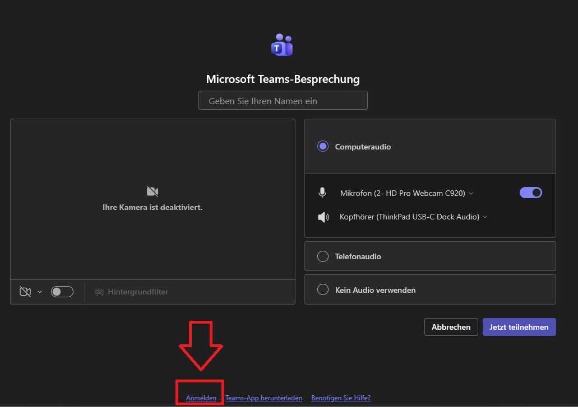The height and width of the screenshot is (407, 578).
Task: Click the Microsoft Teams logo icon
Action: tap(283, 45)
